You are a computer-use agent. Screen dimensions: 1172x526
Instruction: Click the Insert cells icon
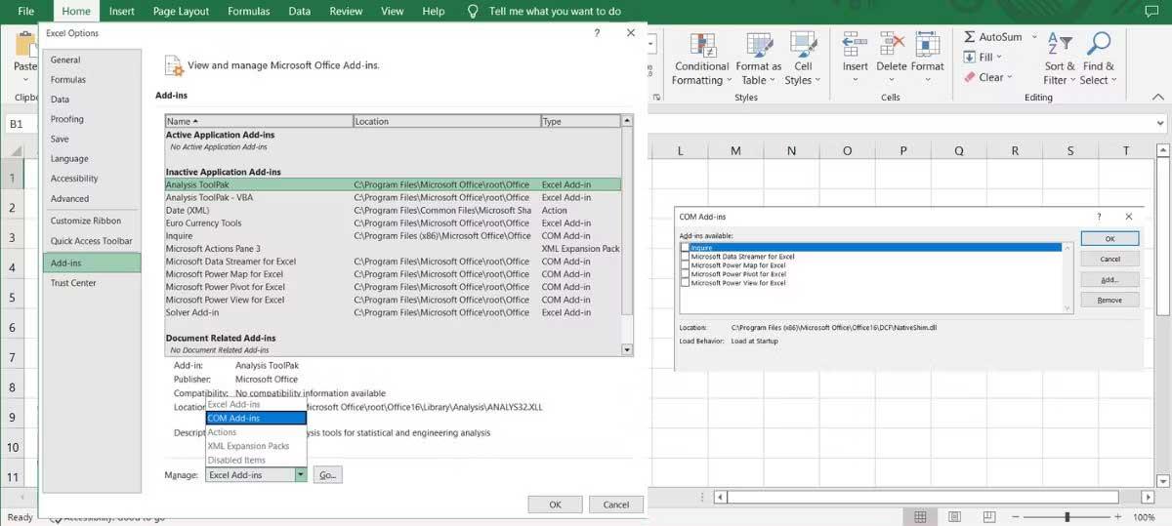click(856, 45)
